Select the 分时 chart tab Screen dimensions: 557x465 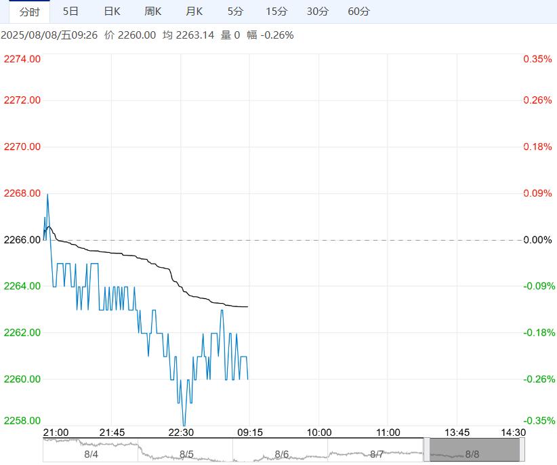(x=29, y=12)
